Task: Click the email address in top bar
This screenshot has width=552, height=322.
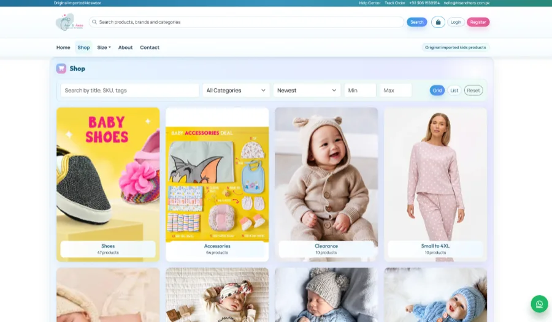Action: [467, 3]
